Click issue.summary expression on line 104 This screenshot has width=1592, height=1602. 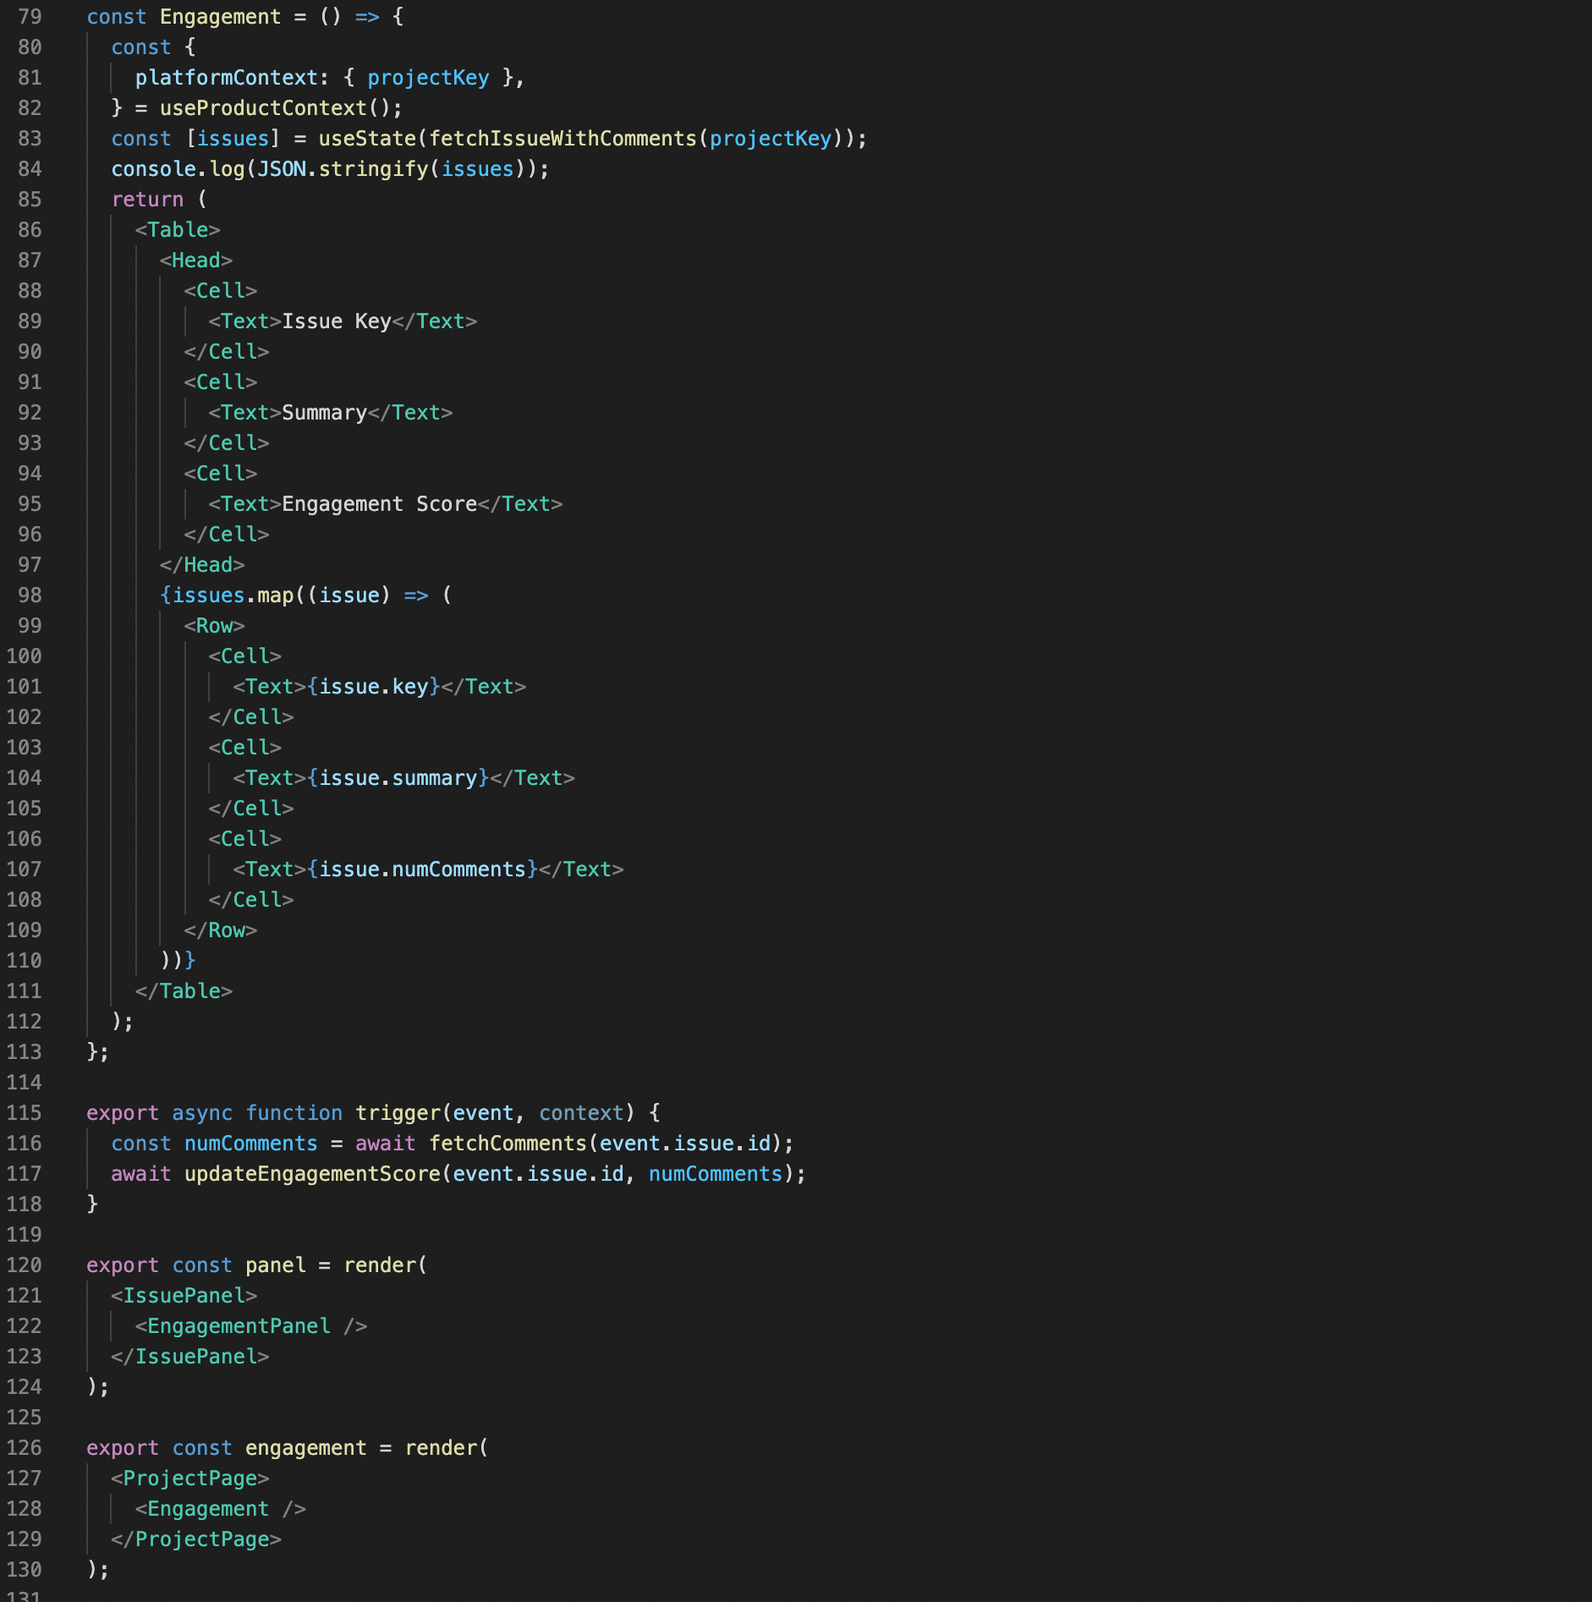tap(398, 778)
